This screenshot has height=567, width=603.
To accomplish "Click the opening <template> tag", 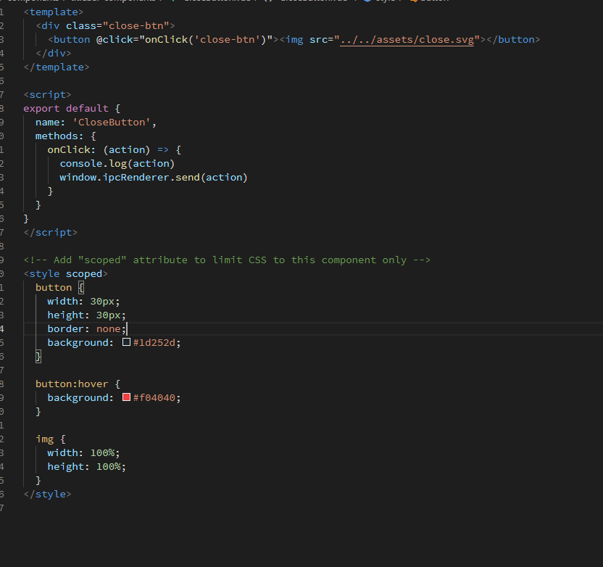I will tap(45, 12).
